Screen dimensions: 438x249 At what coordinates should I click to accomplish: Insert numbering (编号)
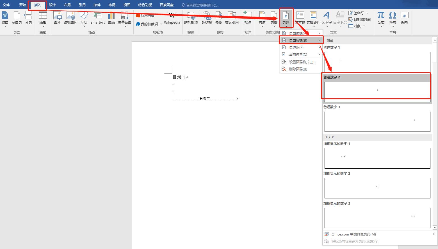click(405, 19)
